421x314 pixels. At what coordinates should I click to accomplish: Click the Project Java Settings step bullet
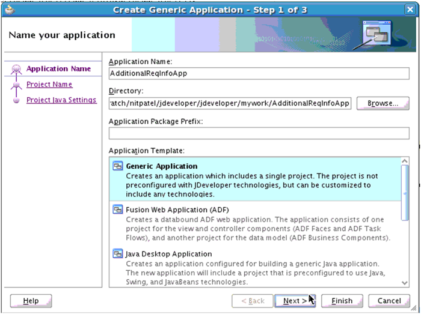16,100
